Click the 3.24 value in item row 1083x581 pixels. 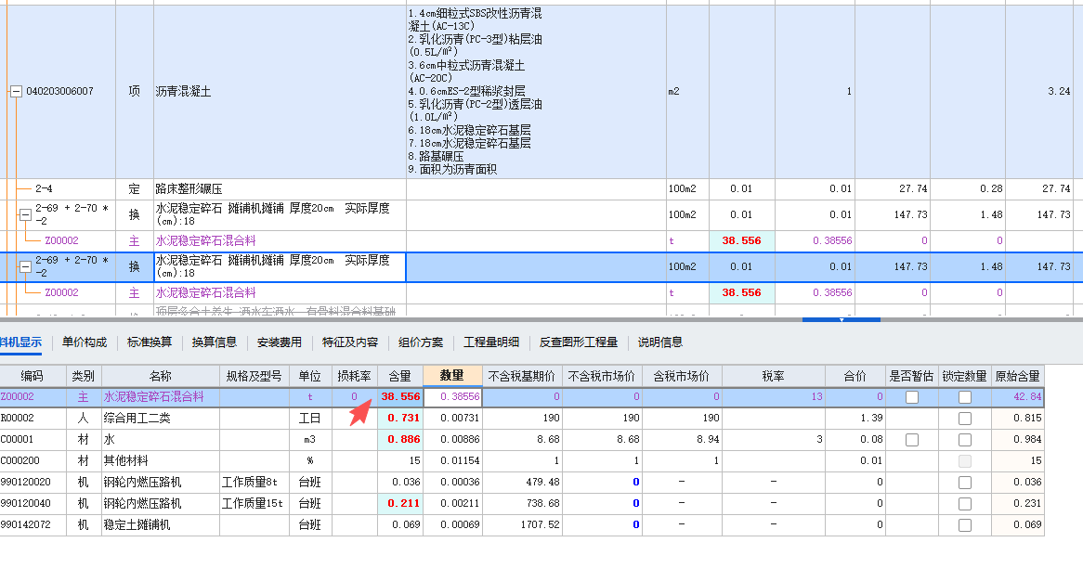pyautogui.click(x=1038, y=91)
